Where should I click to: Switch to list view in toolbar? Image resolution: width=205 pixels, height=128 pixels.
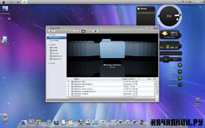[x=76, y=31]
